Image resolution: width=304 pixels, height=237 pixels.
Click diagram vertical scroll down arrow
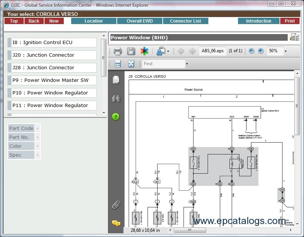click(x=297, y=224)
